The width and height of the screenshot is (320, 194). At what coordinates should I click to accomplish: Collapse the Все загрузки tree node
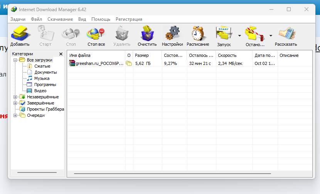[15, 60]
